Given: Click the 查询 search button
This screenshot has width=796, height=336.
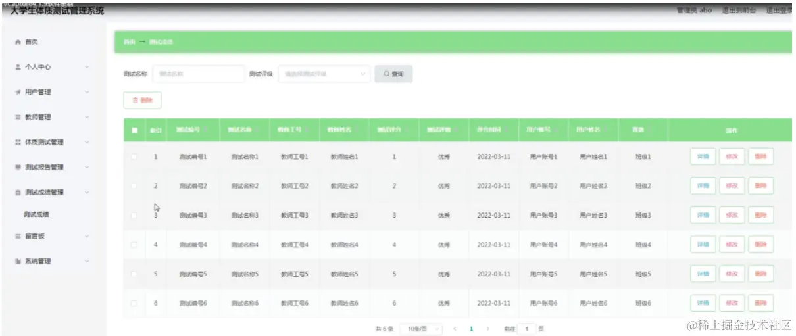Looking at the screenshot, I should pos(393,74).
